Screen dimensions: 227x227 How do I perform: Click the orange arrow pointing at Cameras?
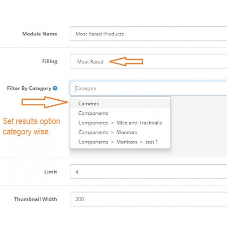tap(45, 102)
